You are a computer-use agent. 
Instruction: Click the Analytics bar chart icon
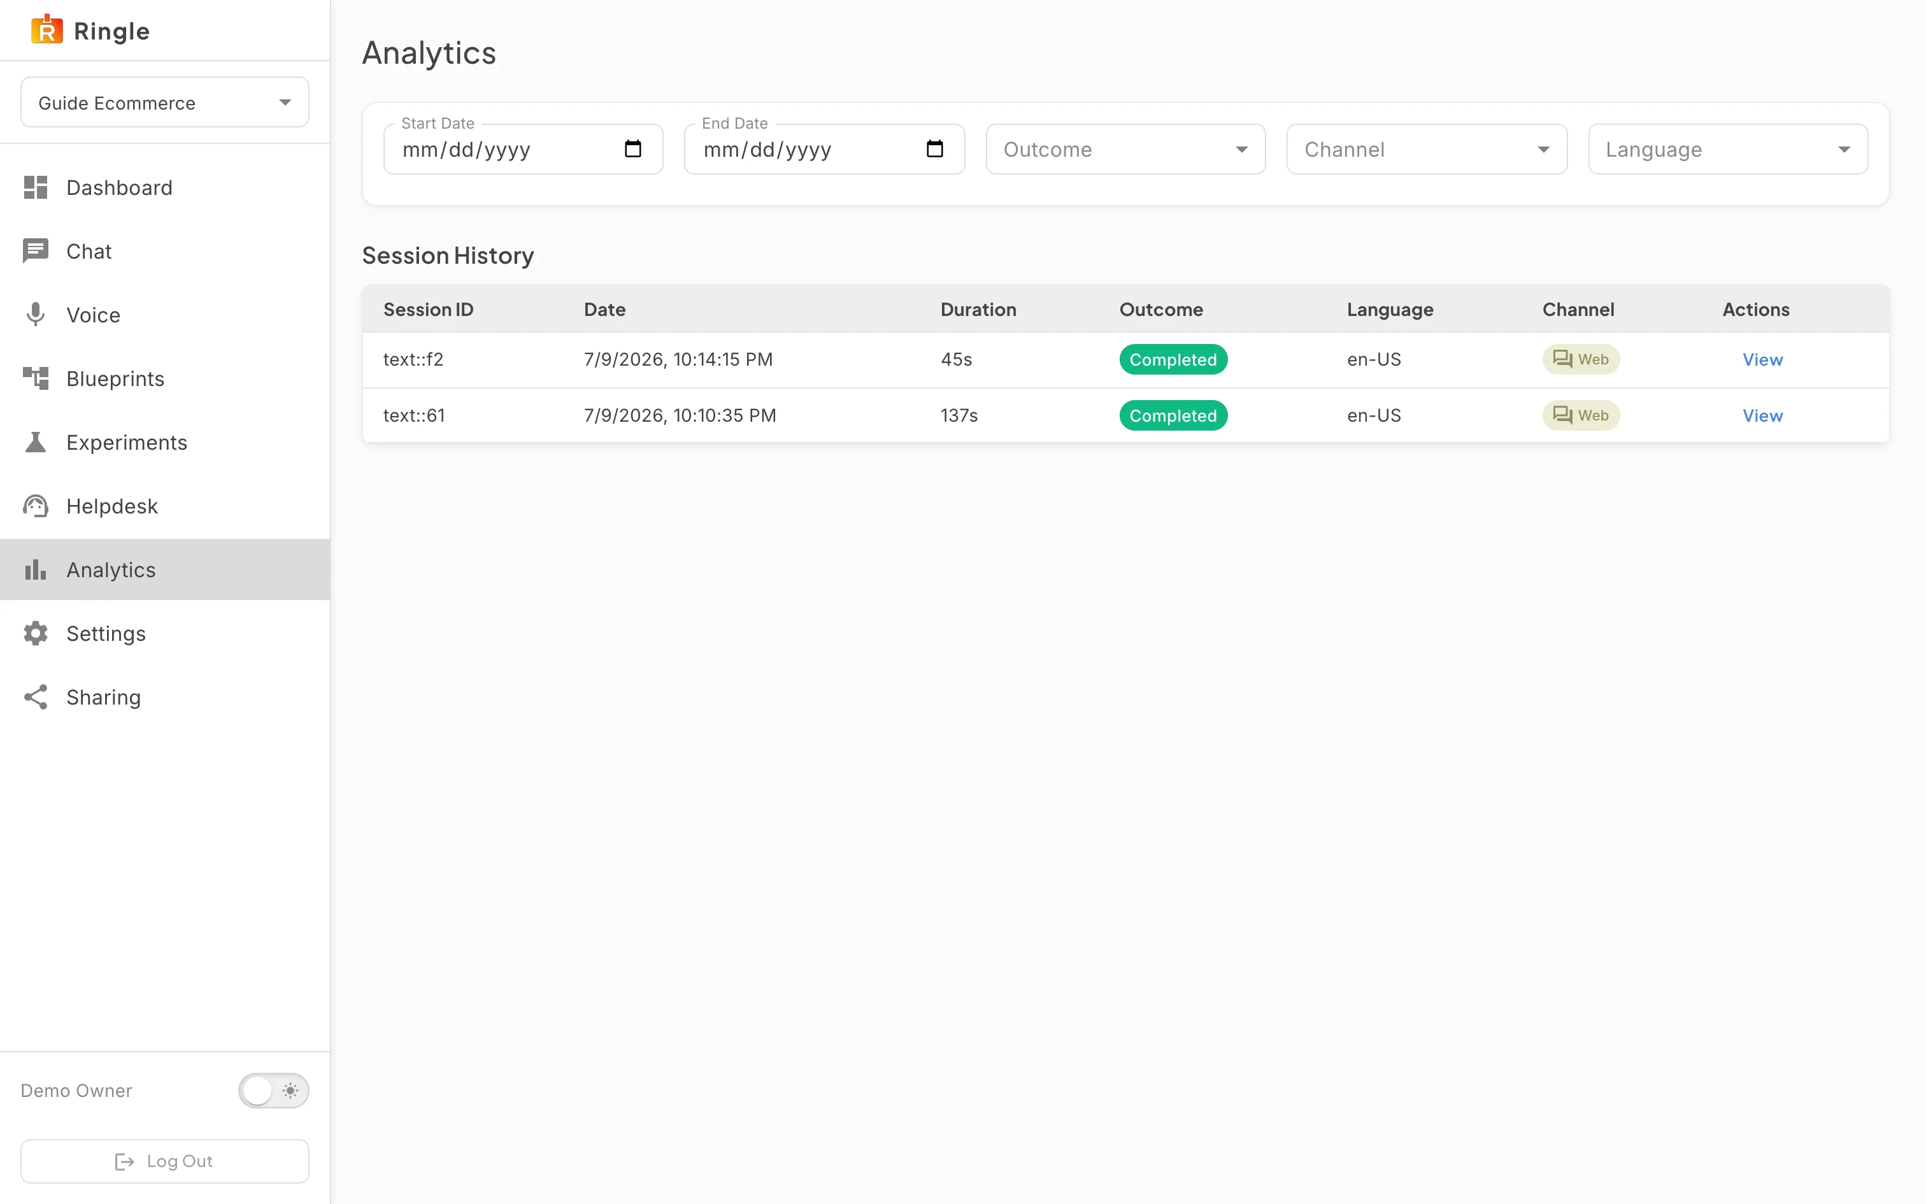[x=36, y=570]
